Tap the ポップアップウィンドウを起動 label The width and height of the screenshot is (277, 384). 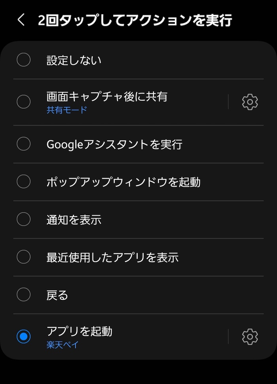click(x=123, y=182)
